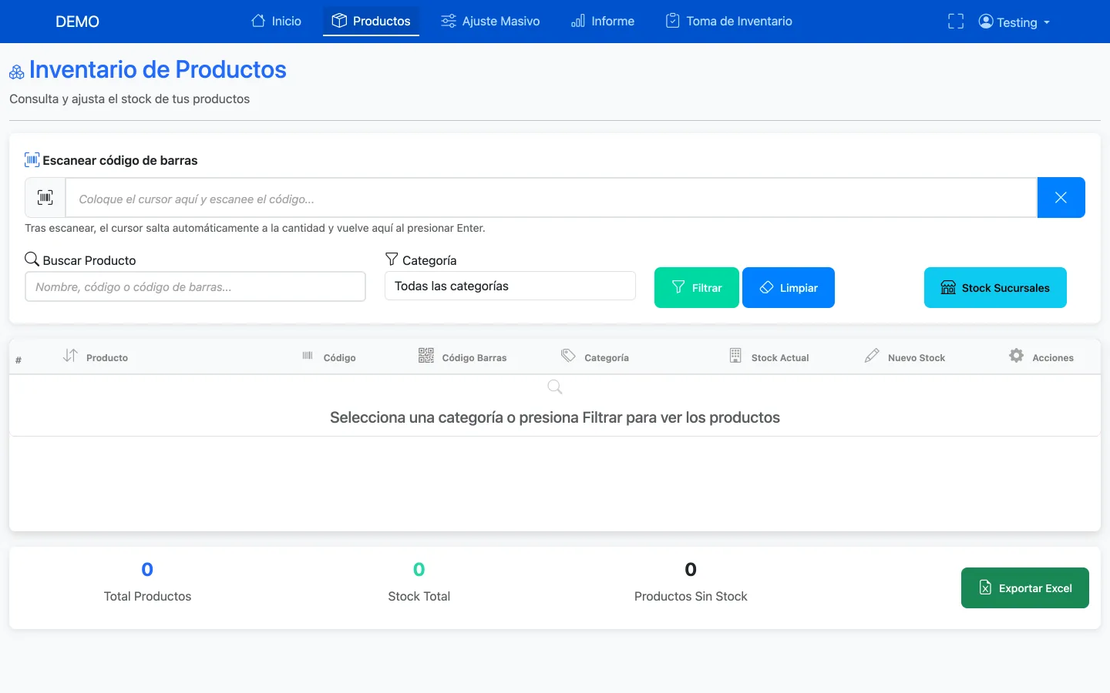Click the Total Productos label
This screenshot has width=1110, height=693.
[x=147, y=596]
